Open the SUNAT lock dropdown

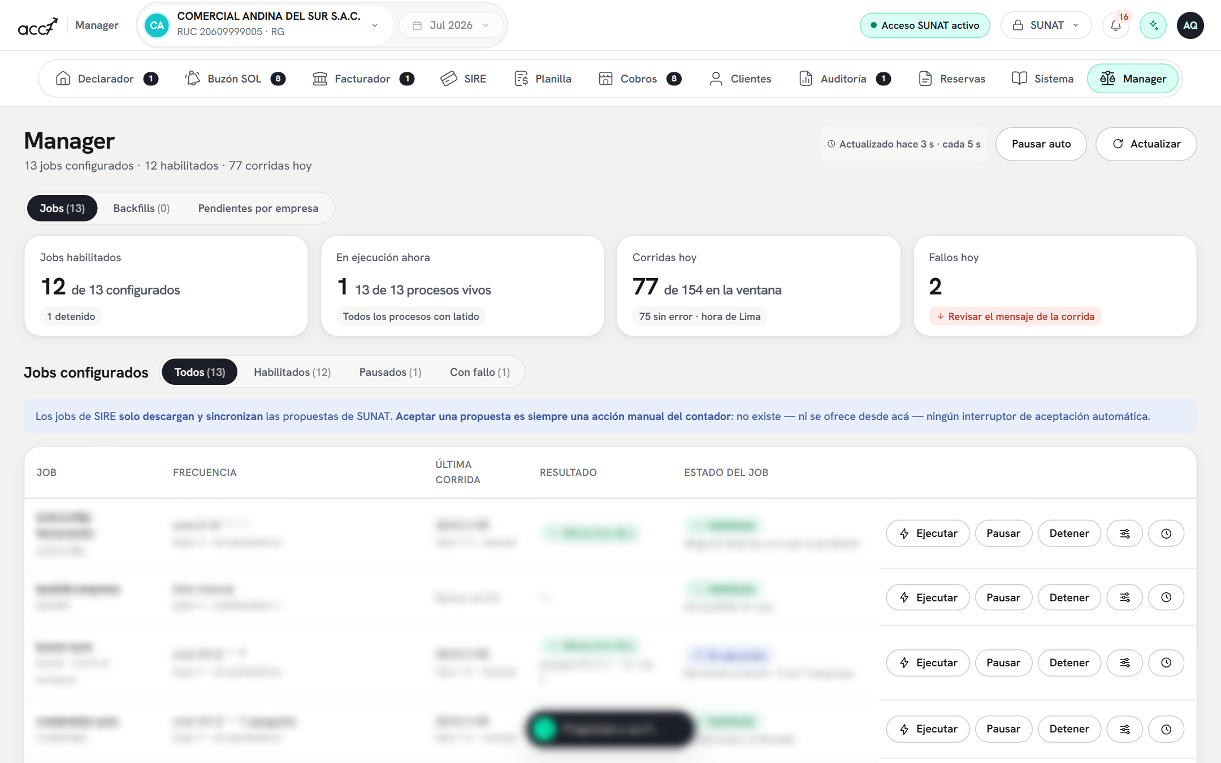pyautogui.click(x=1046, y=25)
